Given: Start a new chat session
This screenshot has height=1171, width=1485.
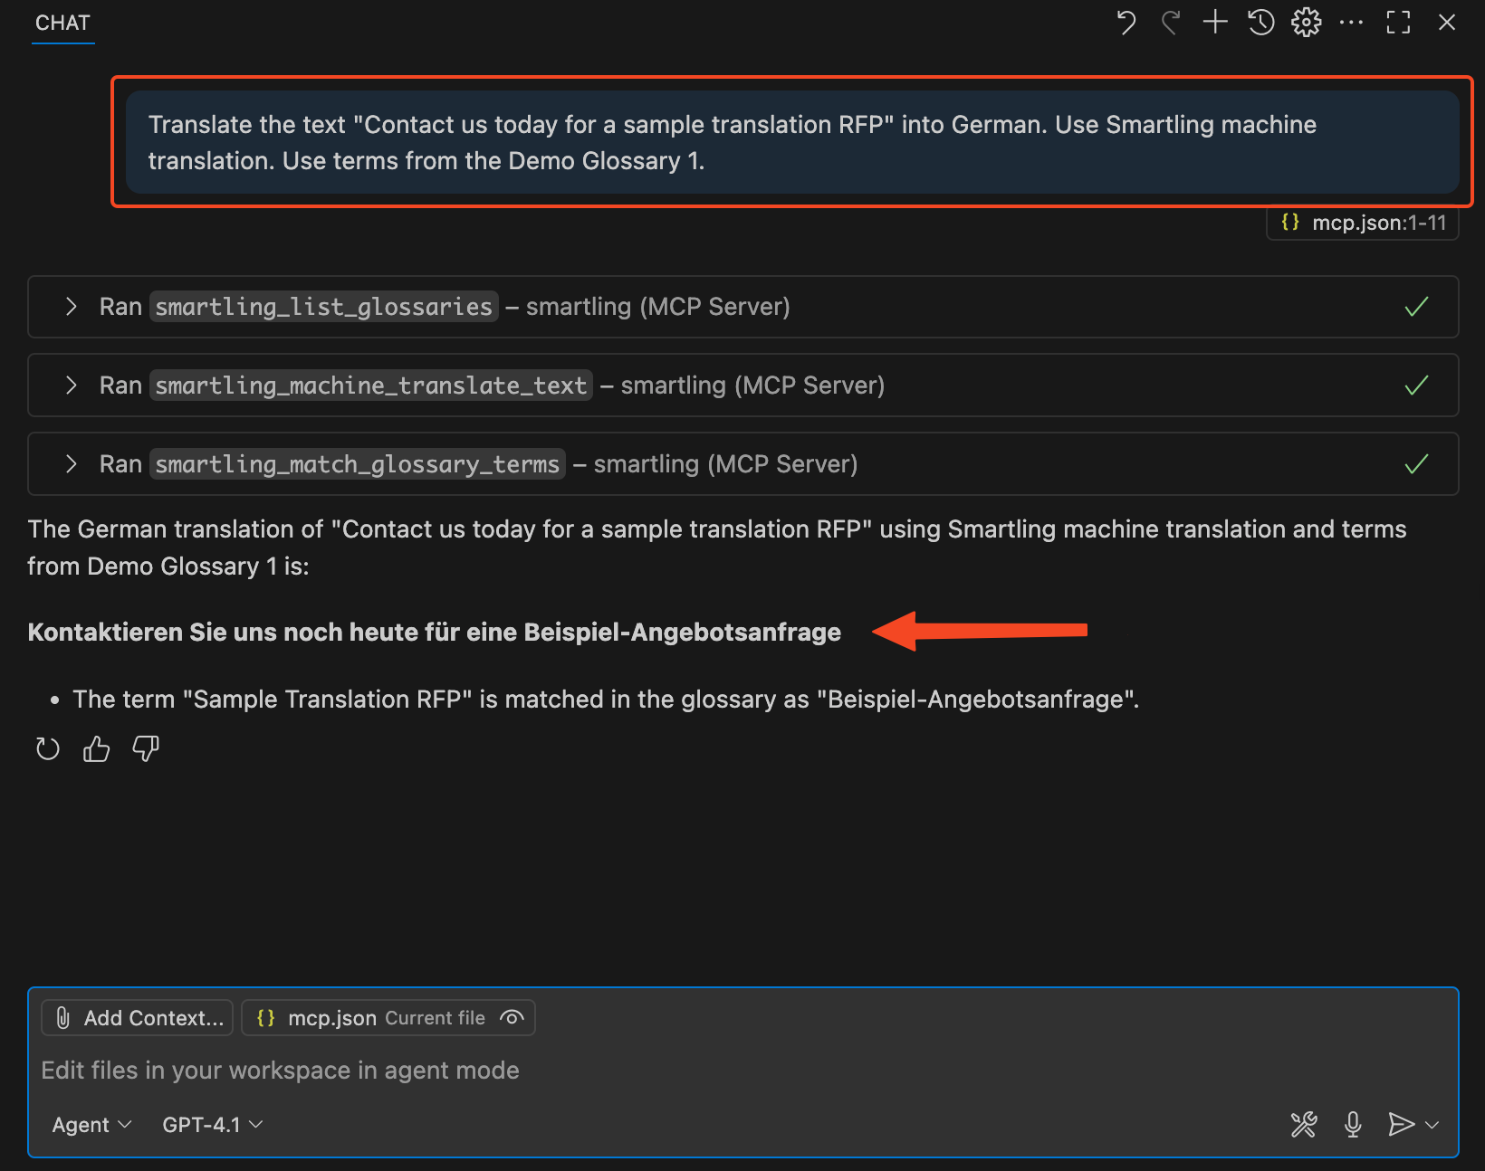Looking at the screenshot, I should coord(1214,22).
